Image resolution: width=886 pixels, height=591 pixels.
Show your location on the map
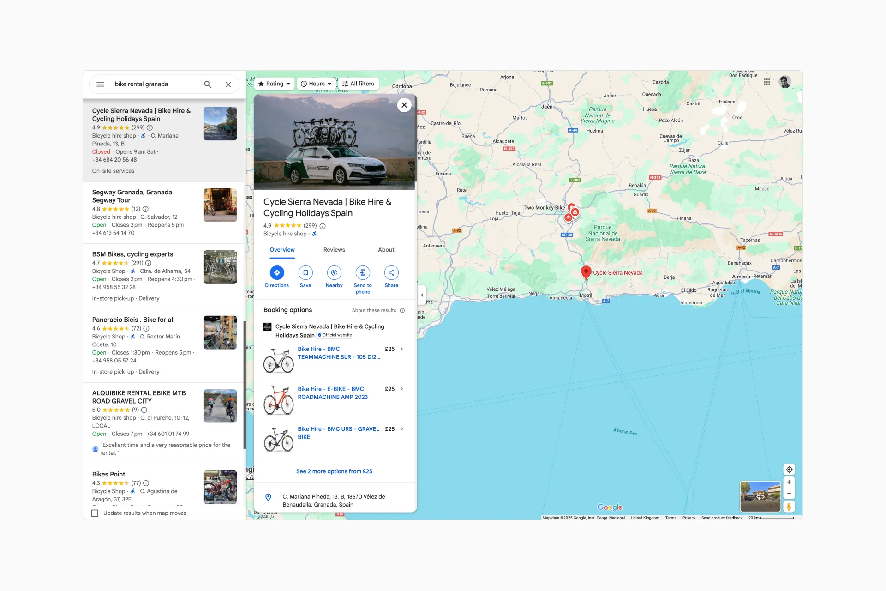coord(789,470)
